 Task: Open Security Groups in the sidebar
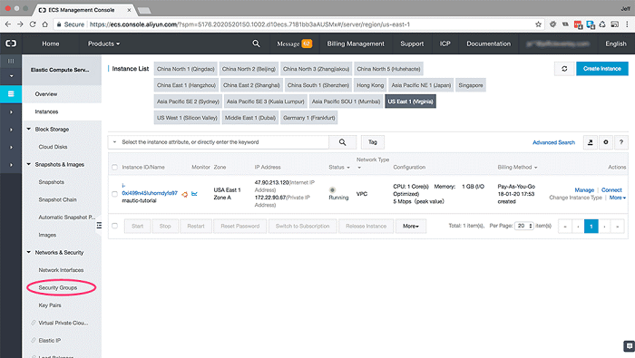[58, 287]
